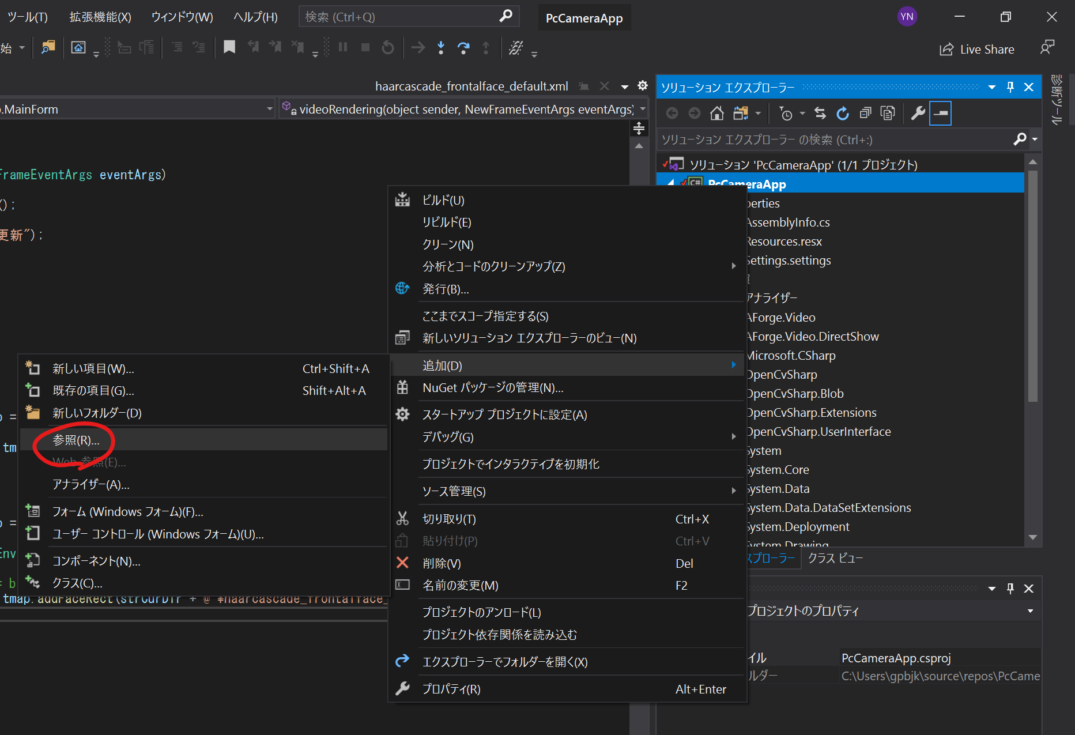Click the Solution Explorer forward arrow
The width and height of the screenshot is (1075, 735).
(695, 113)
